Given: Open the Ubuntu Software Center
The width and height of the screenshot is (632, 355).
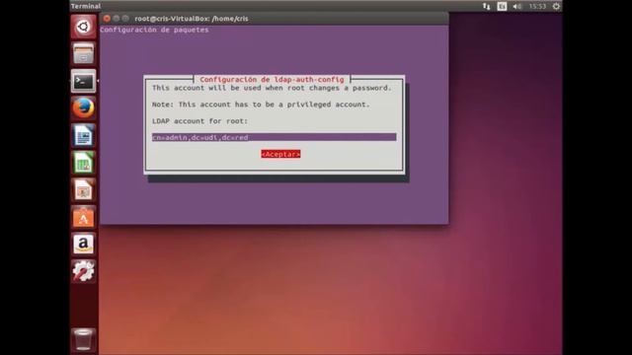Looking at the screenshot, I should click(x=83, y=217).
